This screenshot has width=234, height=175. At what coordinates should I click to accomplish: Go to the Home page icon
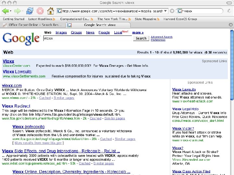pos(50,11)
